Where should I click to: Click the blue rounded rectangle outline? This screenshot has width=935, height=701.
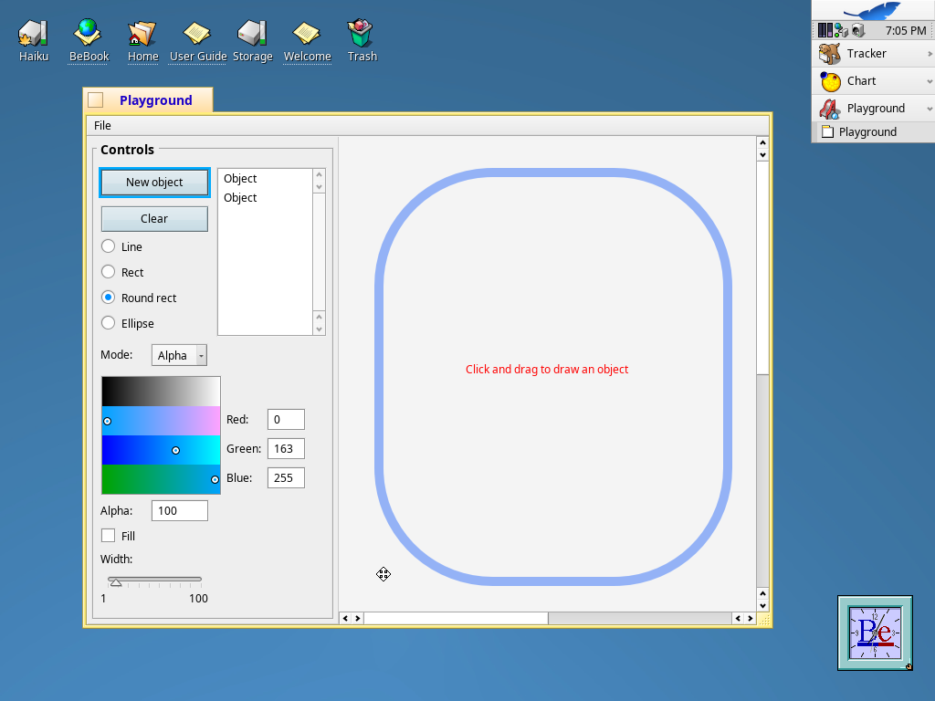click(553, 173)
